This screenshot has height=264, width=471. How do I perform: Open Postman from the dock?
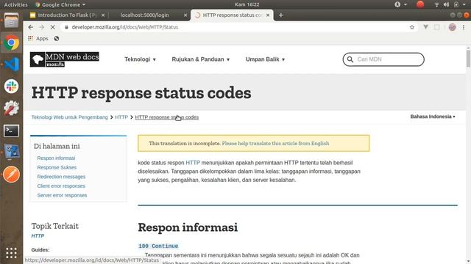click(11, 175)
